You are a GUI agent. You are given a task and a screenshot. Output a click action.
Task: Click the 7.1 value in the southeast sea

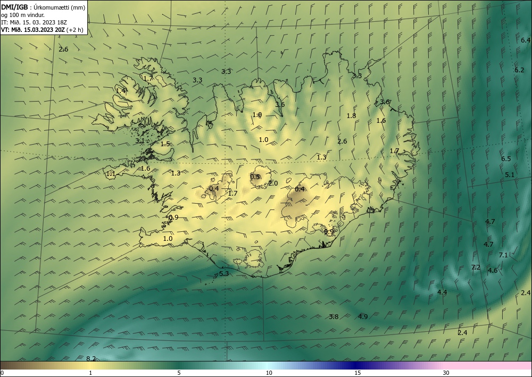[x=503, y=255]
